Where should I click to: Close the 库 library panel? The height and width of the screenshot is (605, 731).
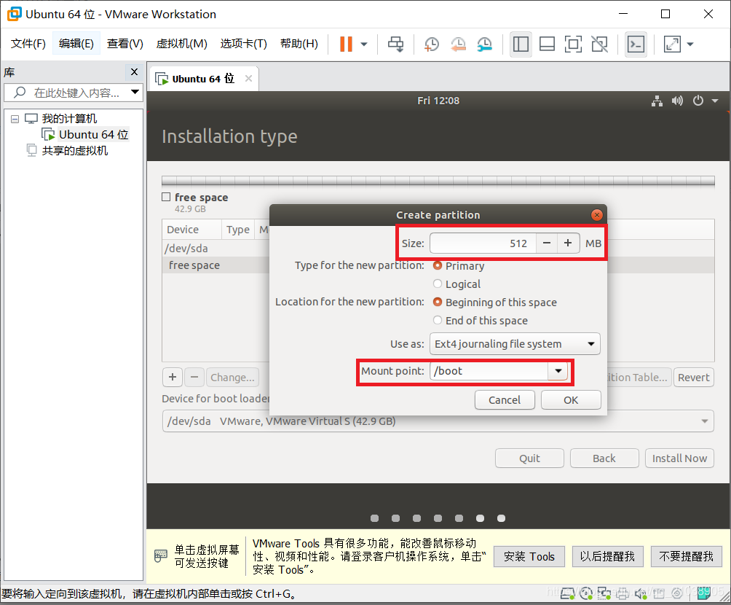(134, 72)
